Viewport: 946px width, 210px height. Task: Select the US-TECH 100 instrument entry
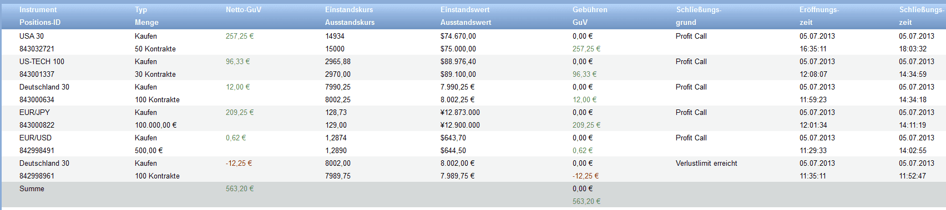[42, 61]
